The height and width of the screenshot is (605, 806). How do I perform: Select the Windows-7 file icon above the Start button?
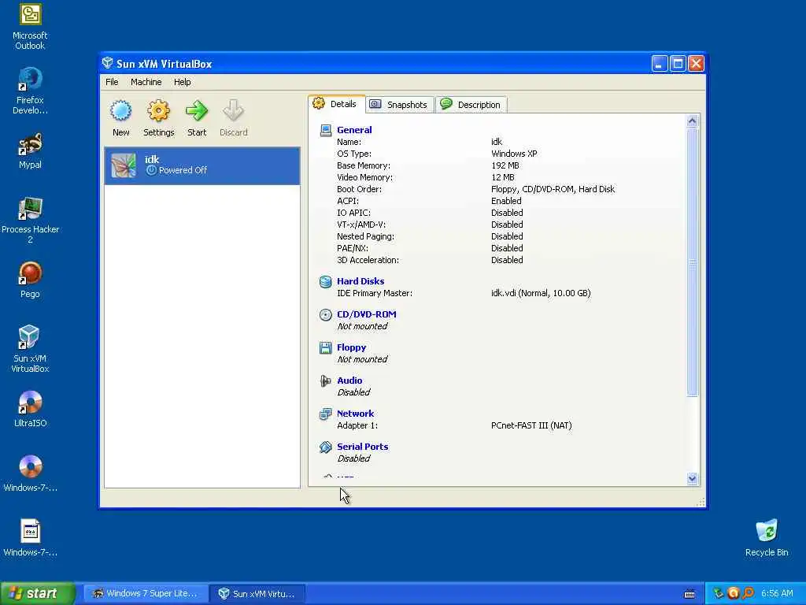(x=30, y=538)
